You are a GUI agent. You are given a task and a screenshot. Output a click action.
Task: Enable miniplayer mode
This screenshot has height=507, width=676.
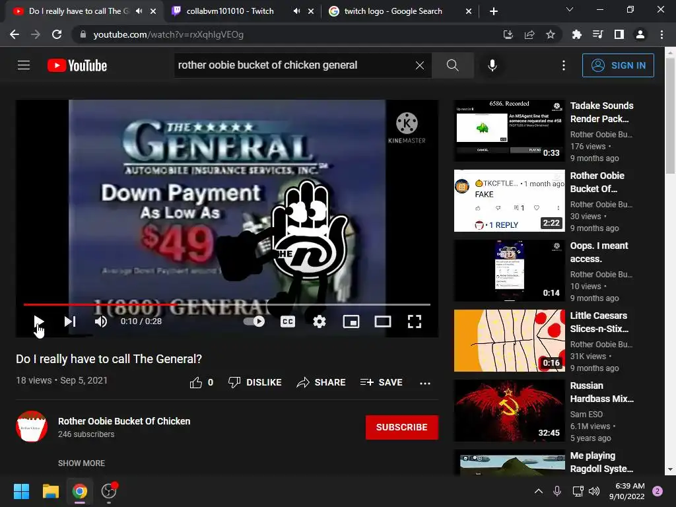click(351, 321)
